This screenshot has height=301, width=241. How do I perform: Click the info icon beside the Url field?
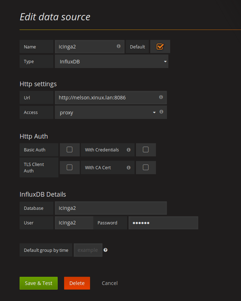pyautogui.click(x=161, y=97)
